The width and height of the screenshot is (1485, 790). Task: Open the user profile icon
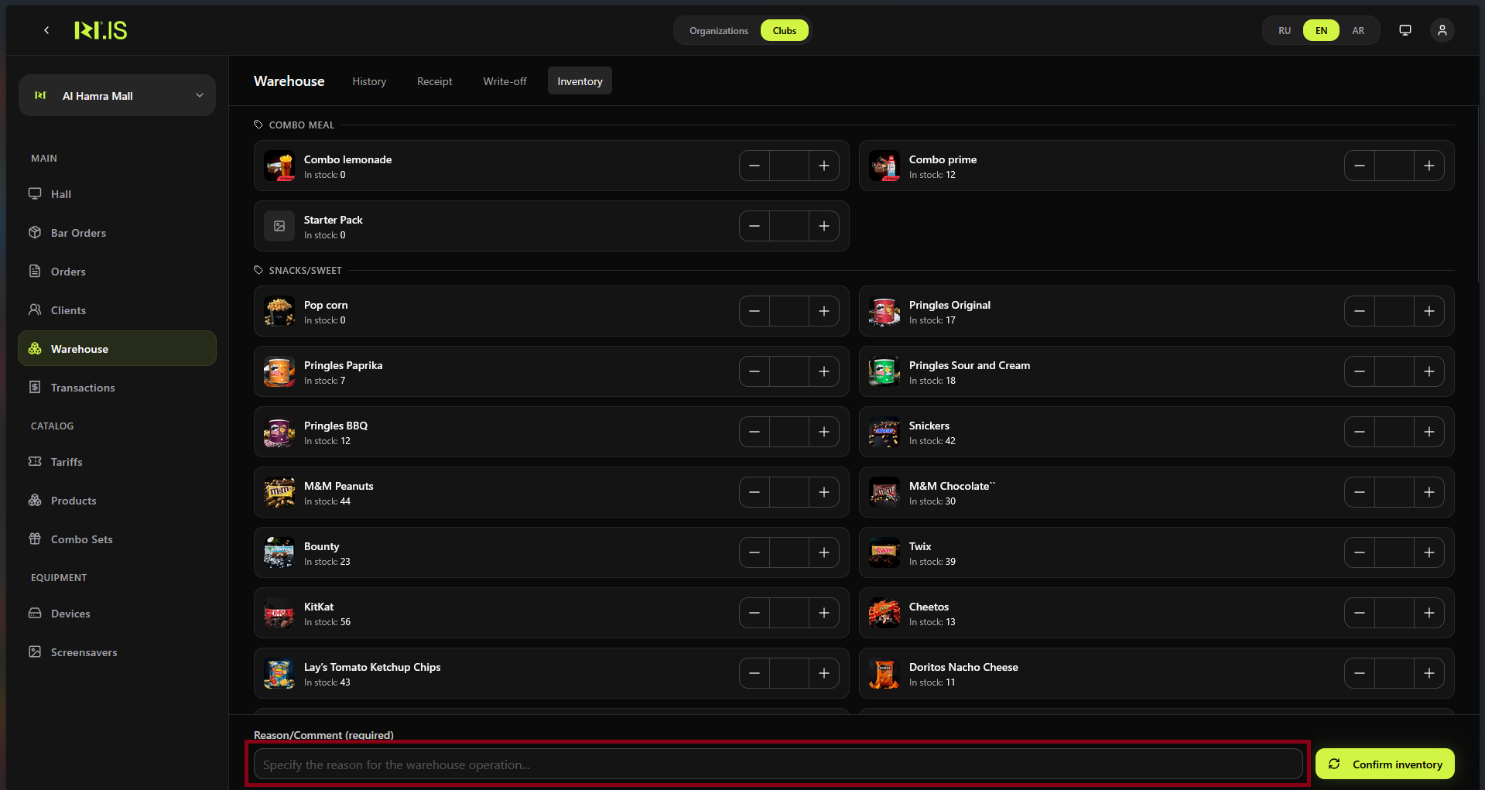(x=1442, y=30)
